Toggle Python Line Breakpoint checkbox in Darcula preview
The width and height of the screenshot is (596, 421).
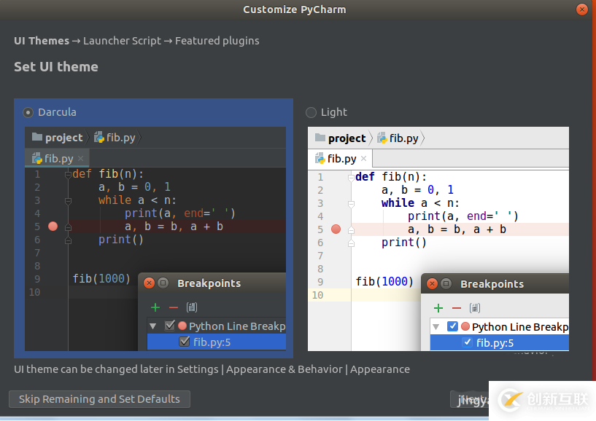tap(170, 326)
